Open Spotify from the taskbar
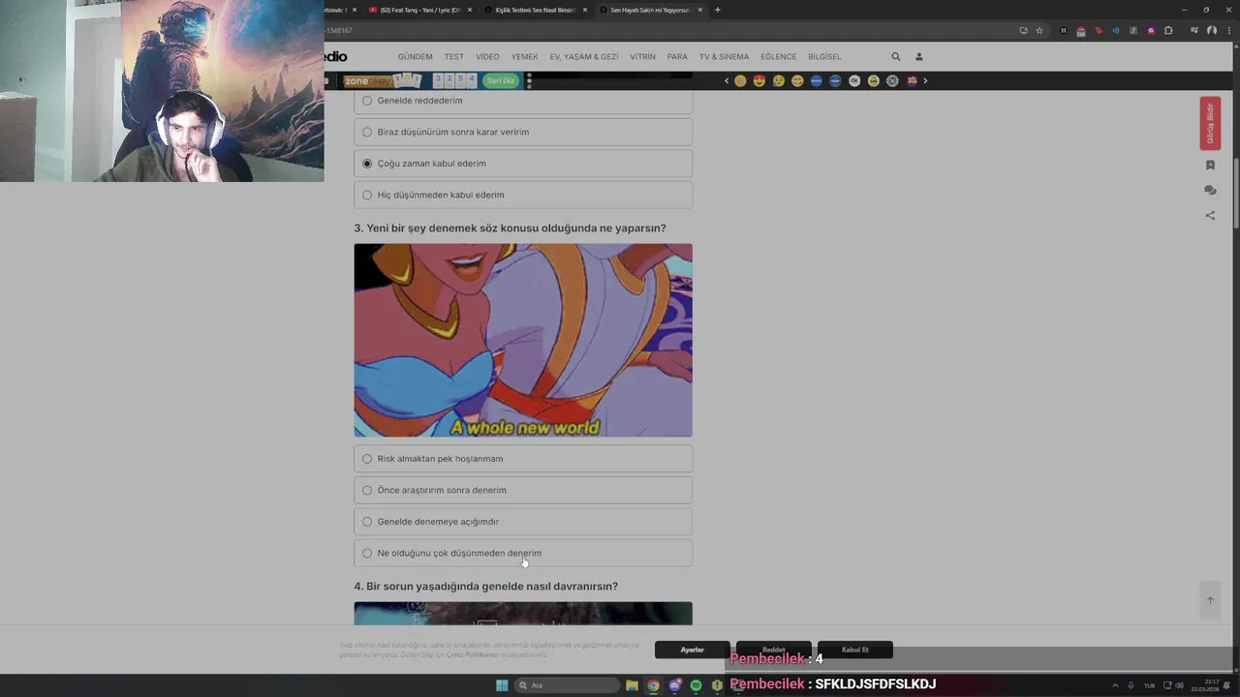Screen dimensions: 1240x697 [696, 685]
